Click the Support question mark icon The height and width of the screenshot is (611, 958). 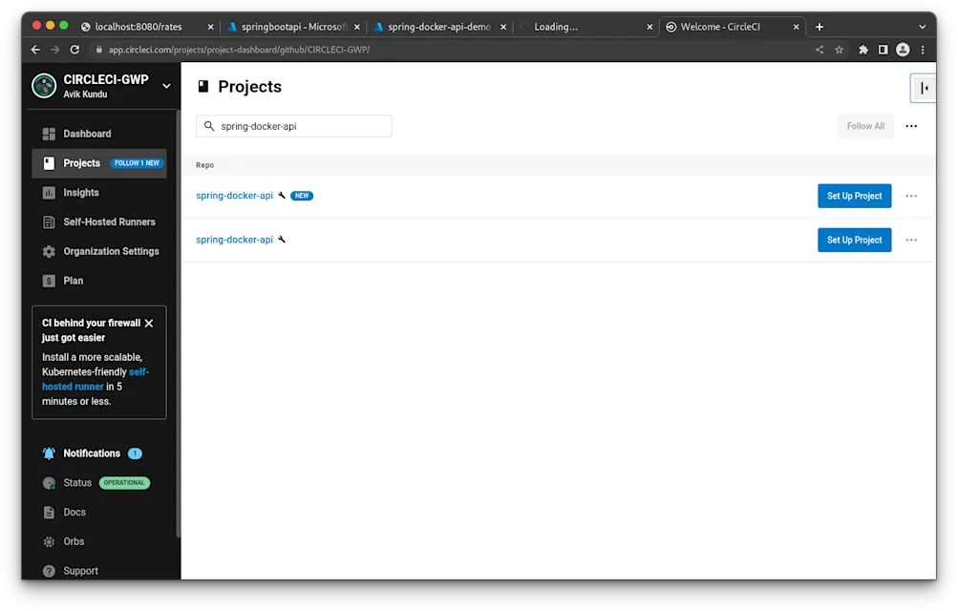[x=49, y=571]
